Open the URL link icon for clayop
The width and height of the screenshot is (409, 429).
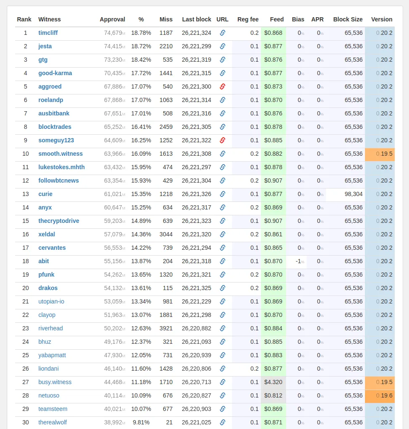(x=223, y=315)
